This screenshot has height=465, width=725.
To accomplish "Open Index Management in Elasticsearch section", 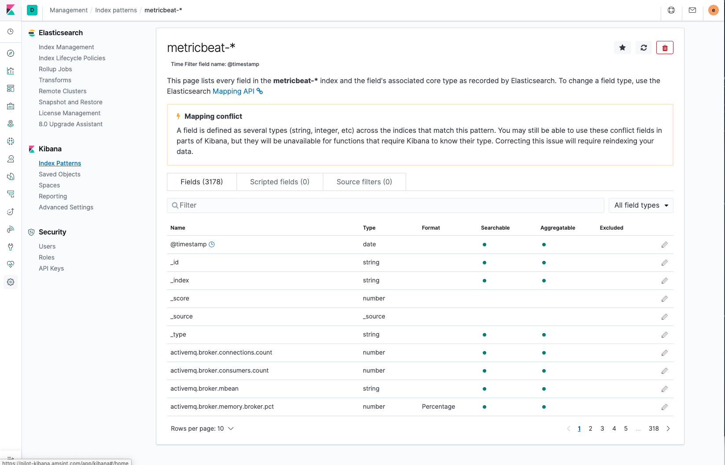I will (67, 47).
